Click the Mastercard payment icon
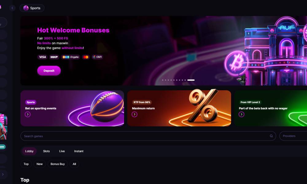The height and width of the screenshot is (184, 307). click(86, 57)
